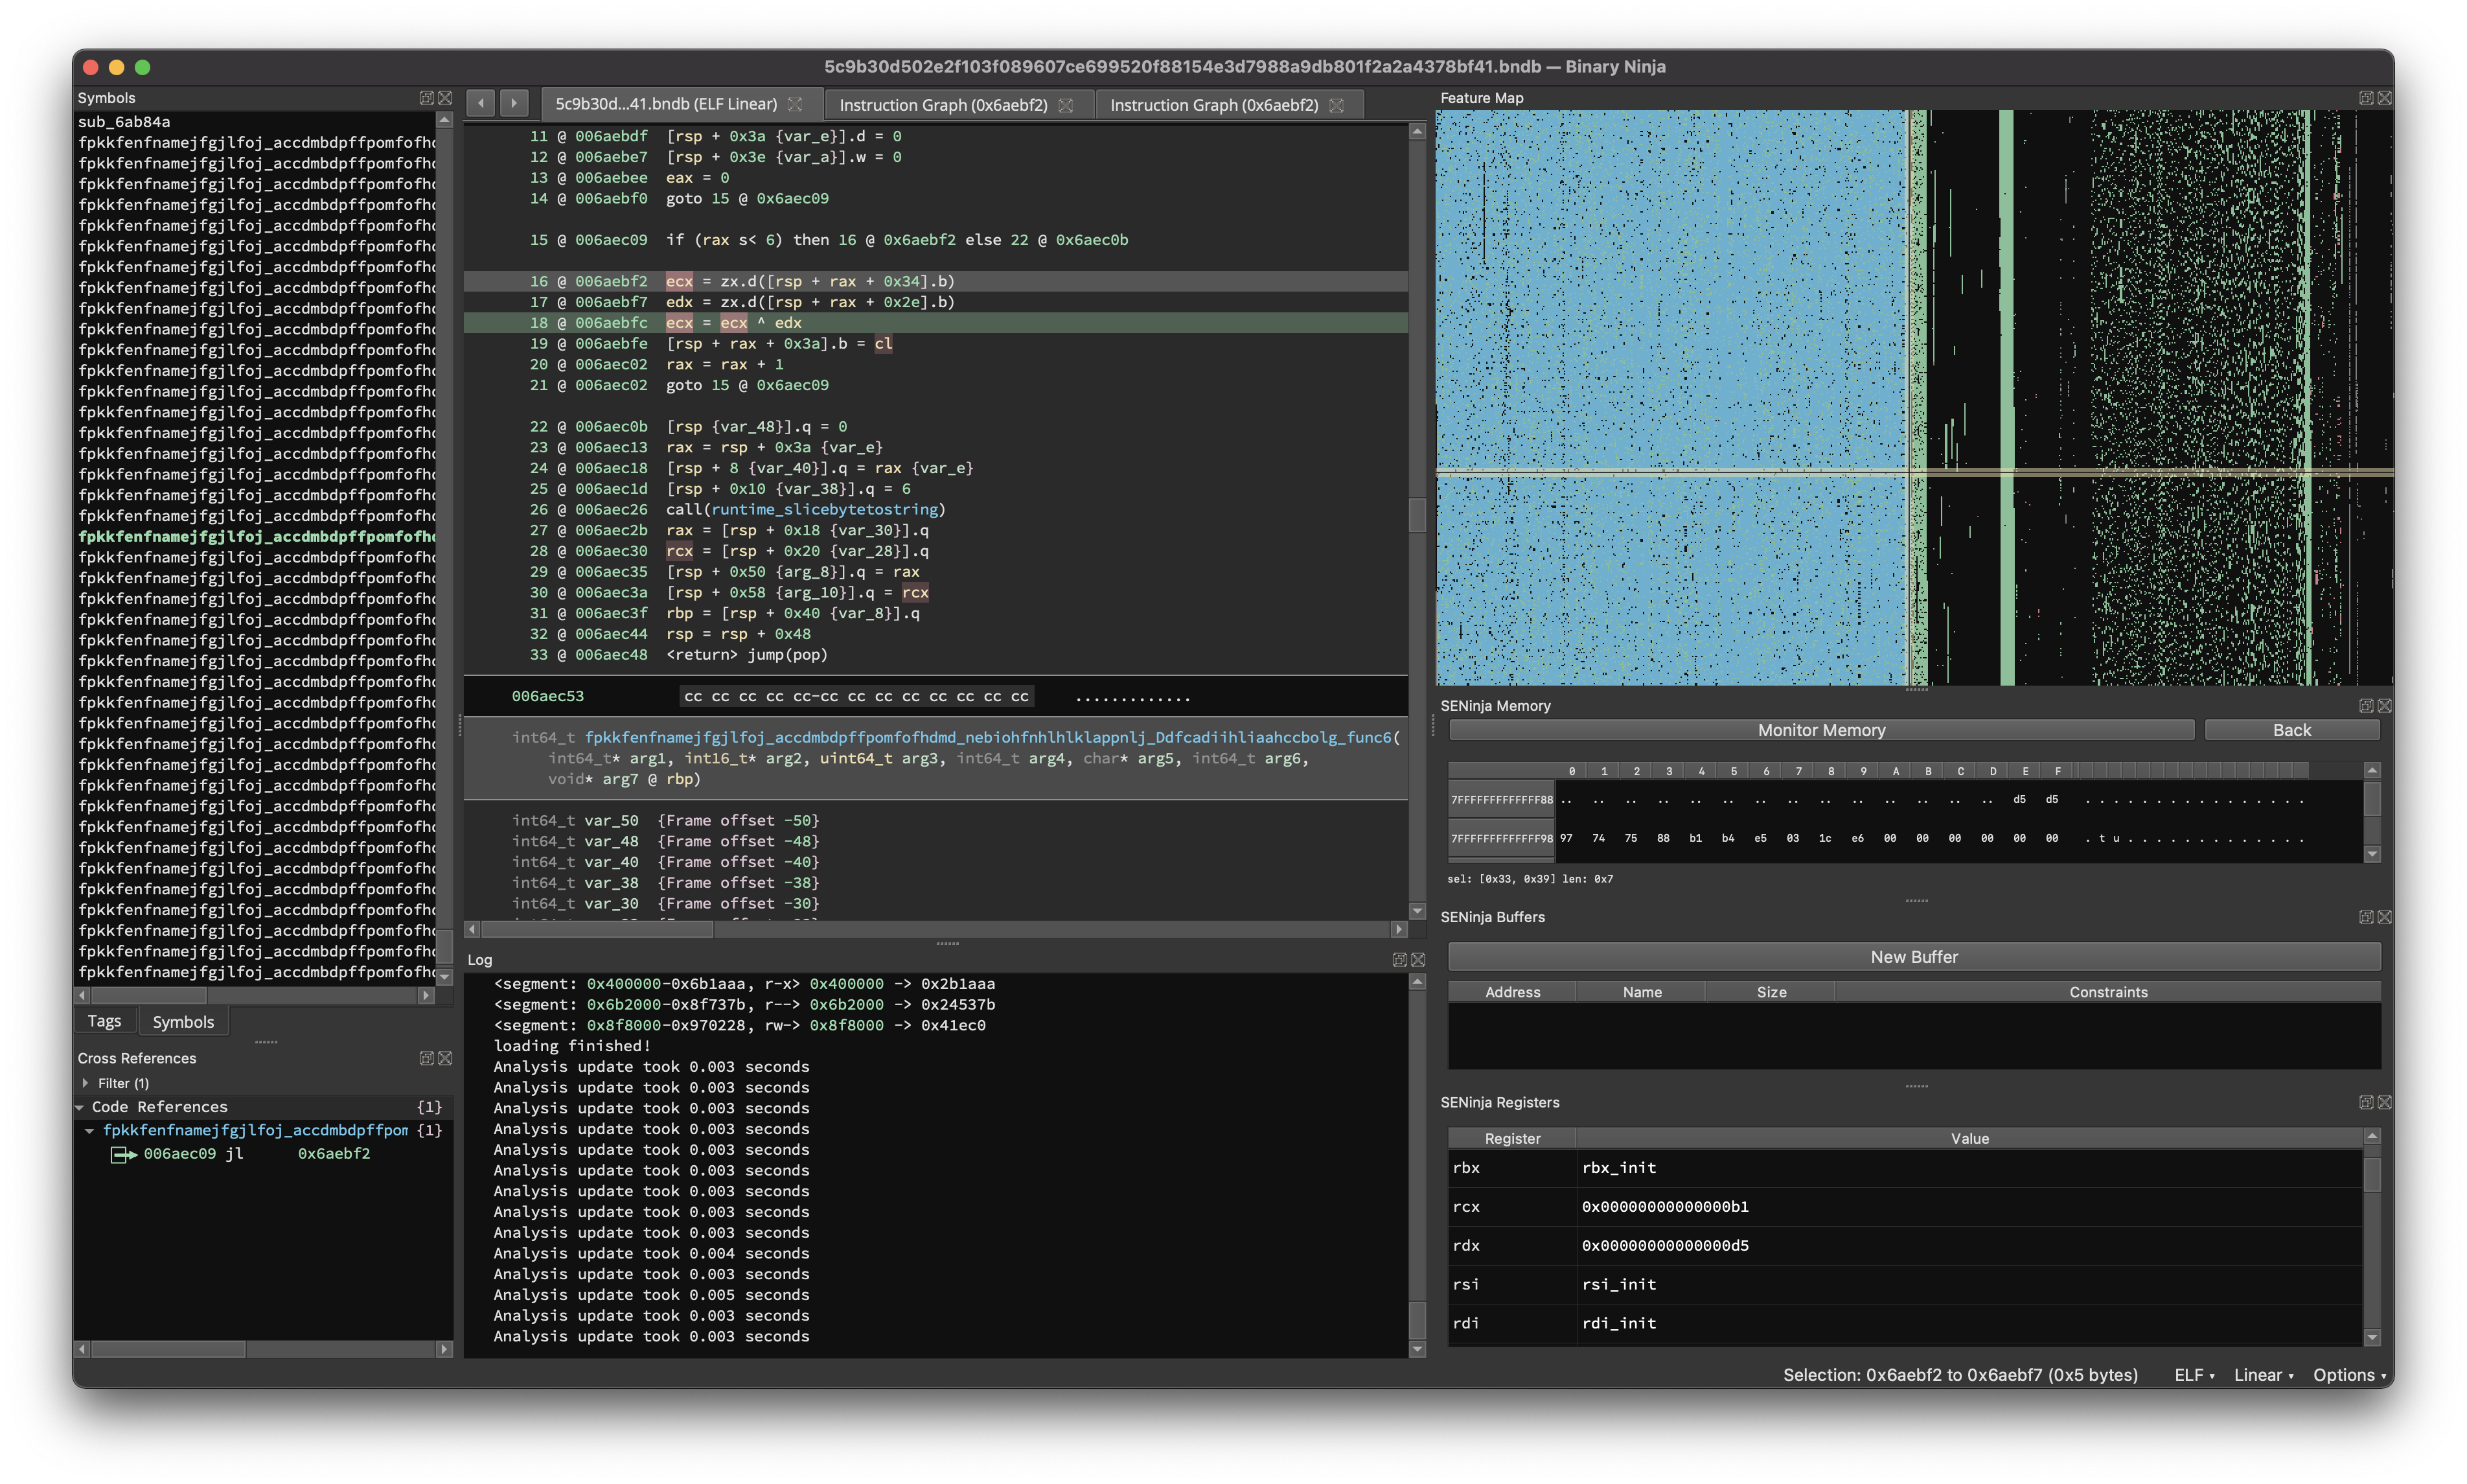Pop out the SENinja Registers panel

pos(2366,1102)
